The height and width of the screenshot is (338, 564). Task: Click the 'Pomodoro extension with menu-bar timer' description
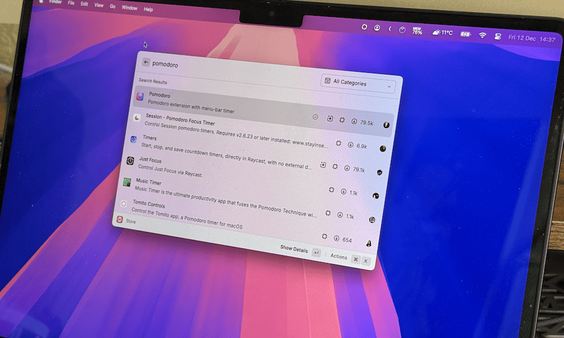coord(191,106)
